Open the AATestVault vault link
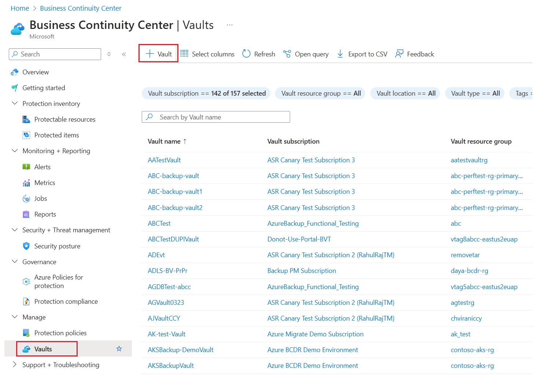 [x=164, y=160]
